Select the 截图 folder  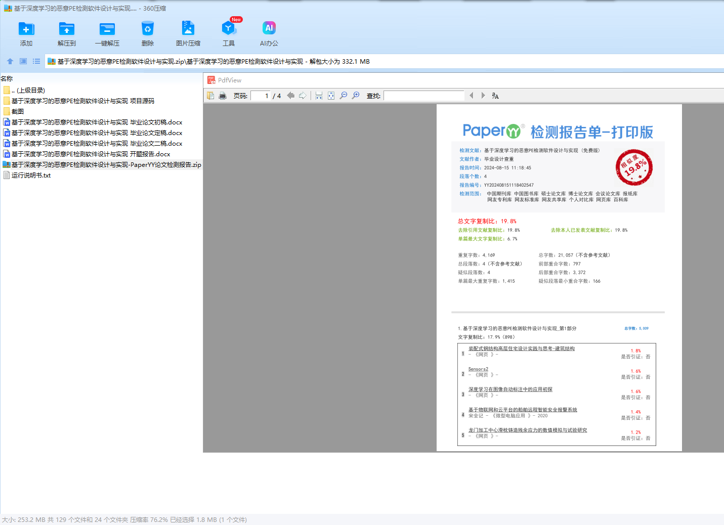point(14,111)
